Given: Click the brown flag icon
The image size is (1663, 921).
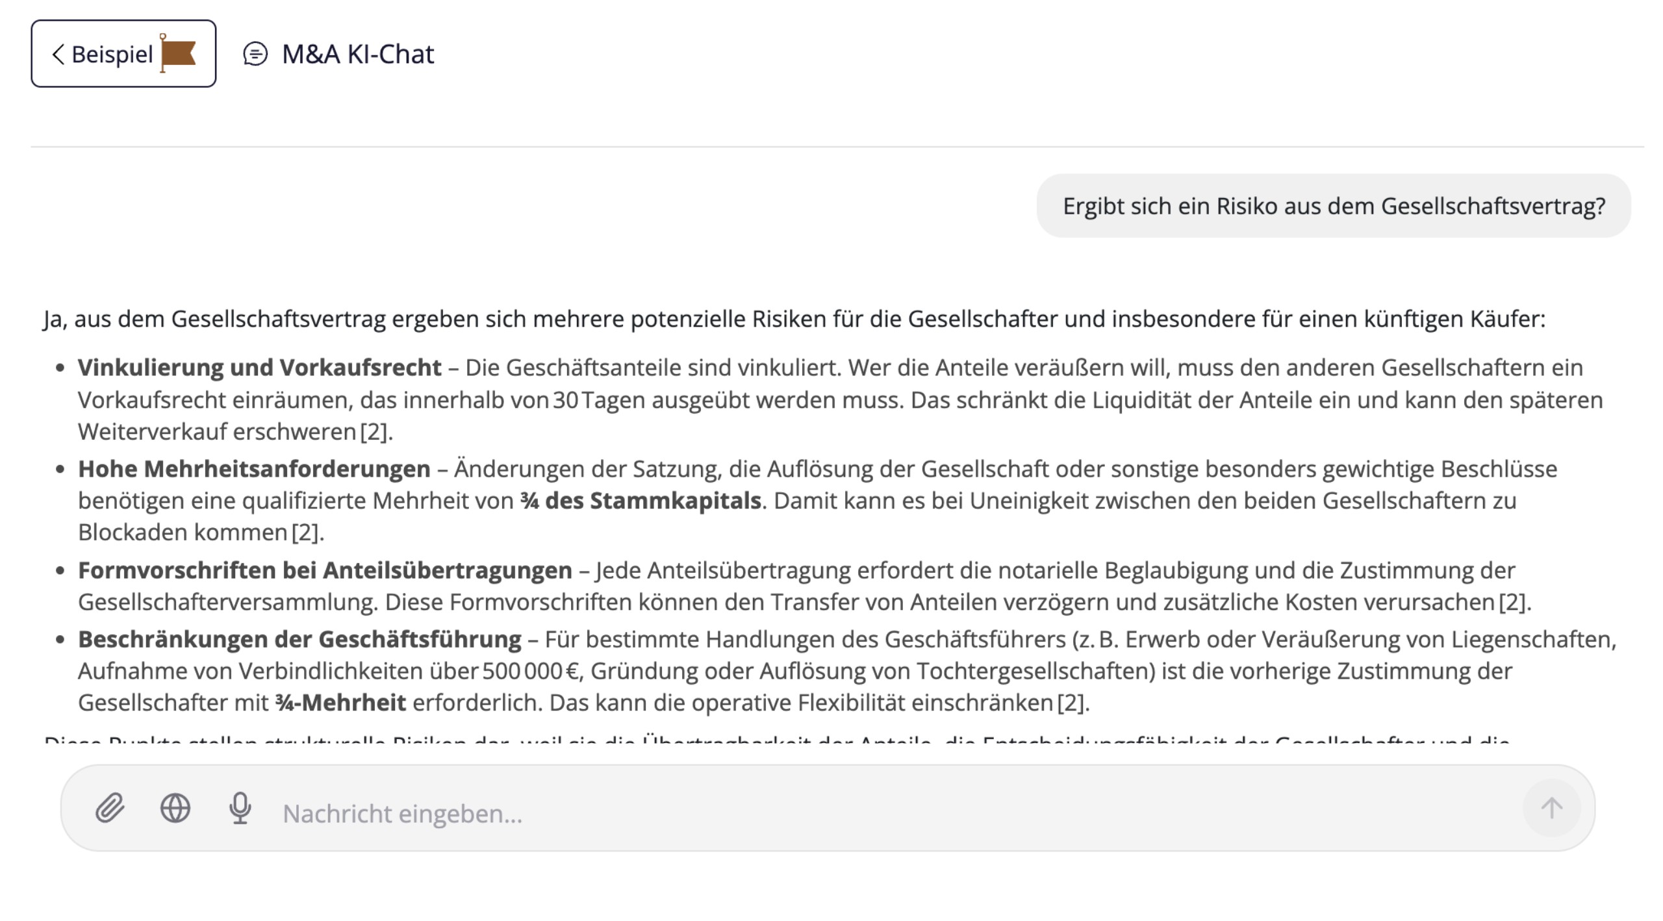Looking at the screenshot, I should click(178, 54).
